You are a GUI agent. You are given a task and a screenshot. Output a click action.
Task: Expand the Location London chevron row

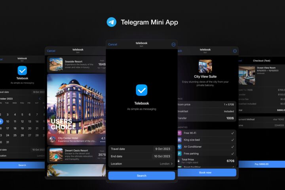point(142,163)
